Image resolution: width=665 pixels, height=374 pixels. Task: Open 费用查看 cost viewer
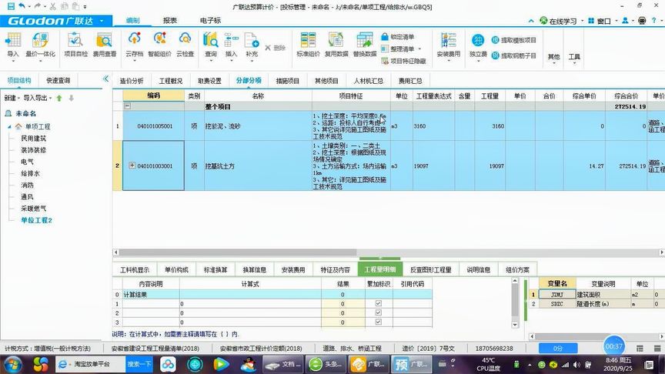coord(105,45)
